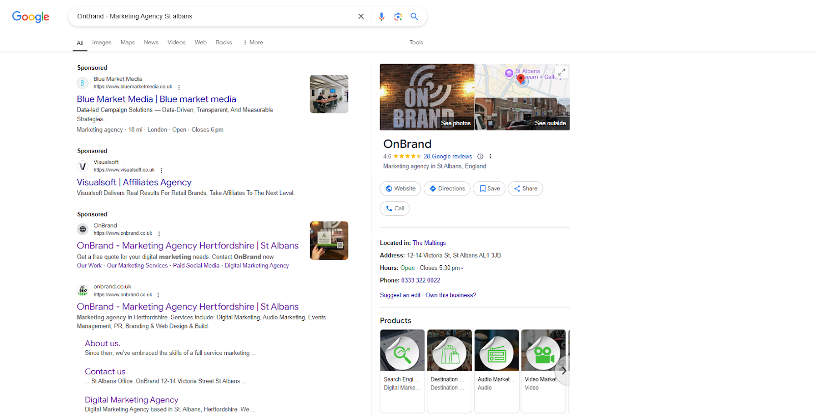The image size is (815, 416).
Task: Open The Maltings location link
Action: (x=429, y=243)
